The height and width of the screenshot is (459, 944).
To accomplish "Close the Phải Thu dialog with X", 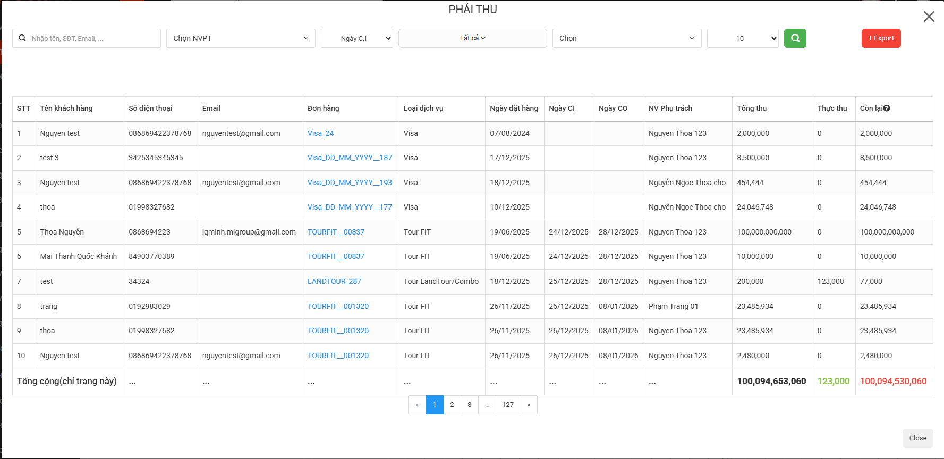I will point(929,16).
